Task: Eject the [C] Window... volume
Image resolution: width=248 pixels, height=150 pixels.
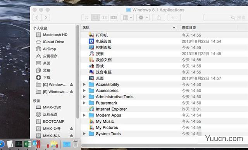Action: [x=71, y=85]
